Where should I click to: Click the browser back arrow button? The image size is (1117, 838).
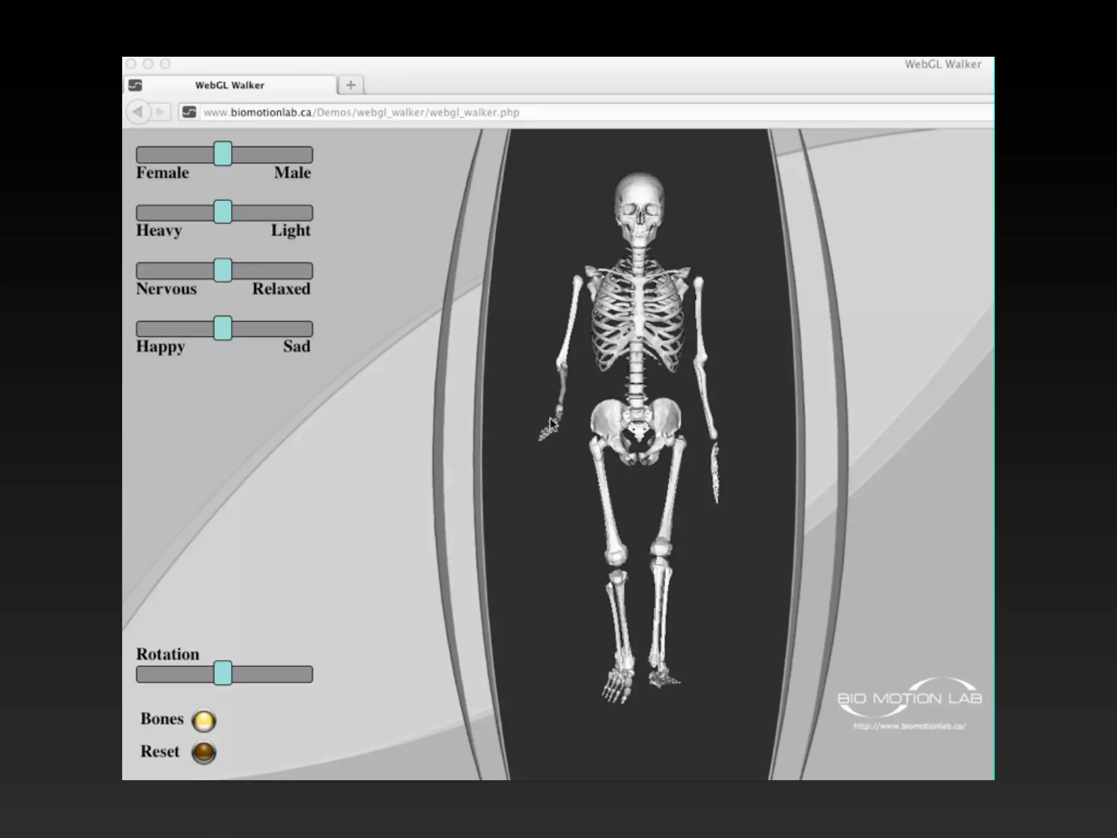pyautogui.click(x=137, y=112)
